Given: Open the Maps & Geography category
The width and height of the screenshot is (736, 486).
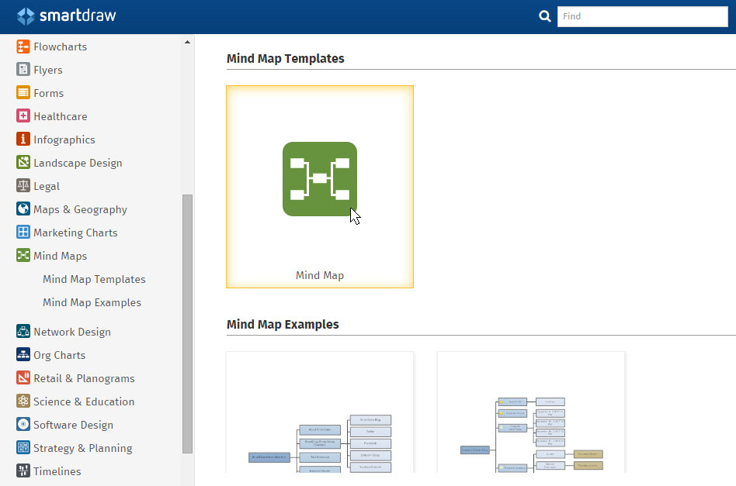Looking at the screenshot, I should click(x=80, y=209).
